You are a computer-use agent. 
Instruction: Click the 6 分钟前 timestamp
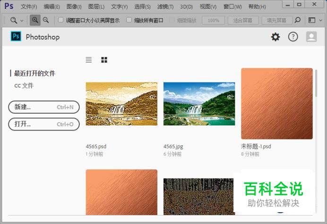point(172,154)
